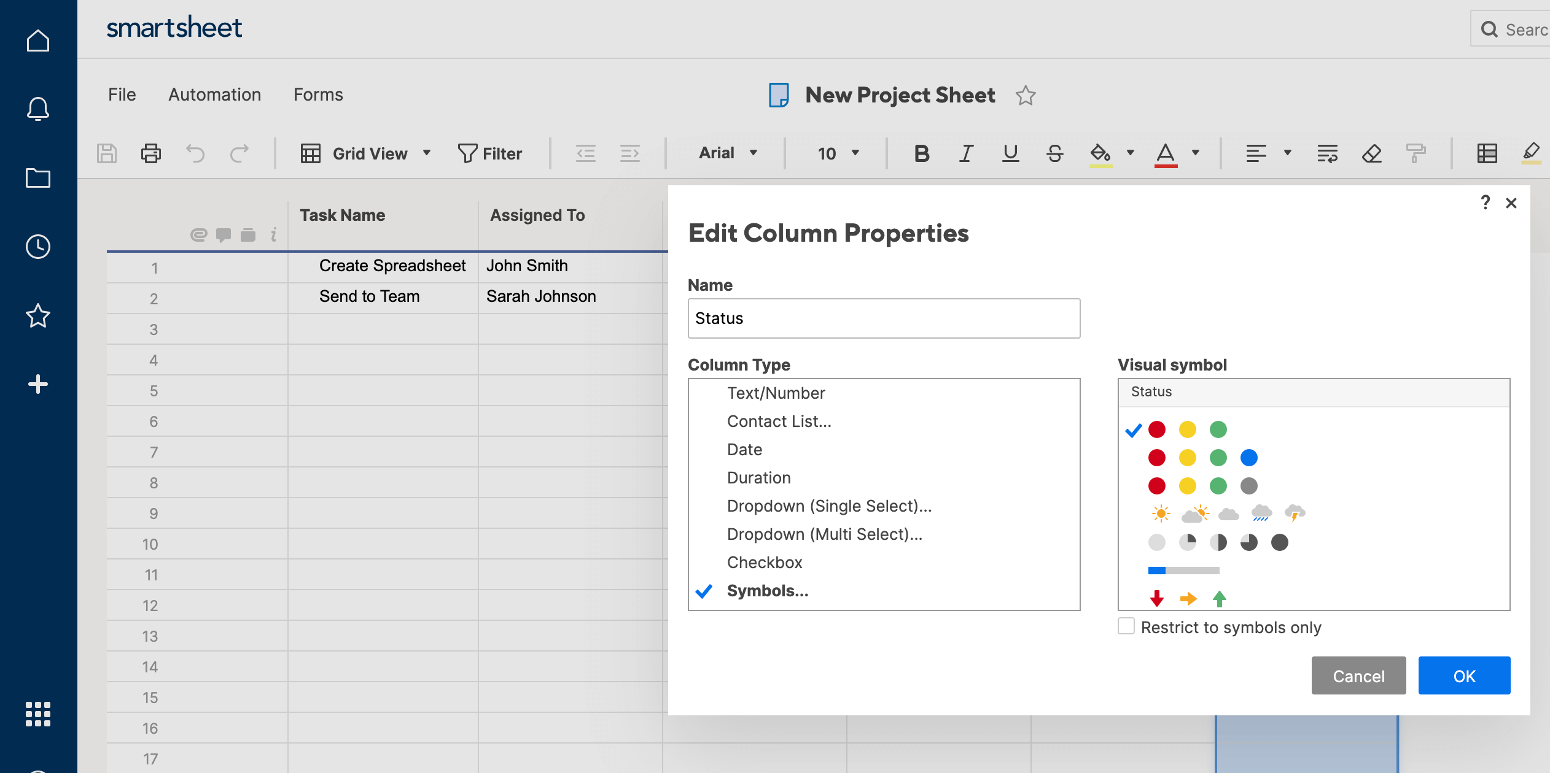1550x773 pixels.
Task: Open the Arial font dropdown
Action: (728, 153)
